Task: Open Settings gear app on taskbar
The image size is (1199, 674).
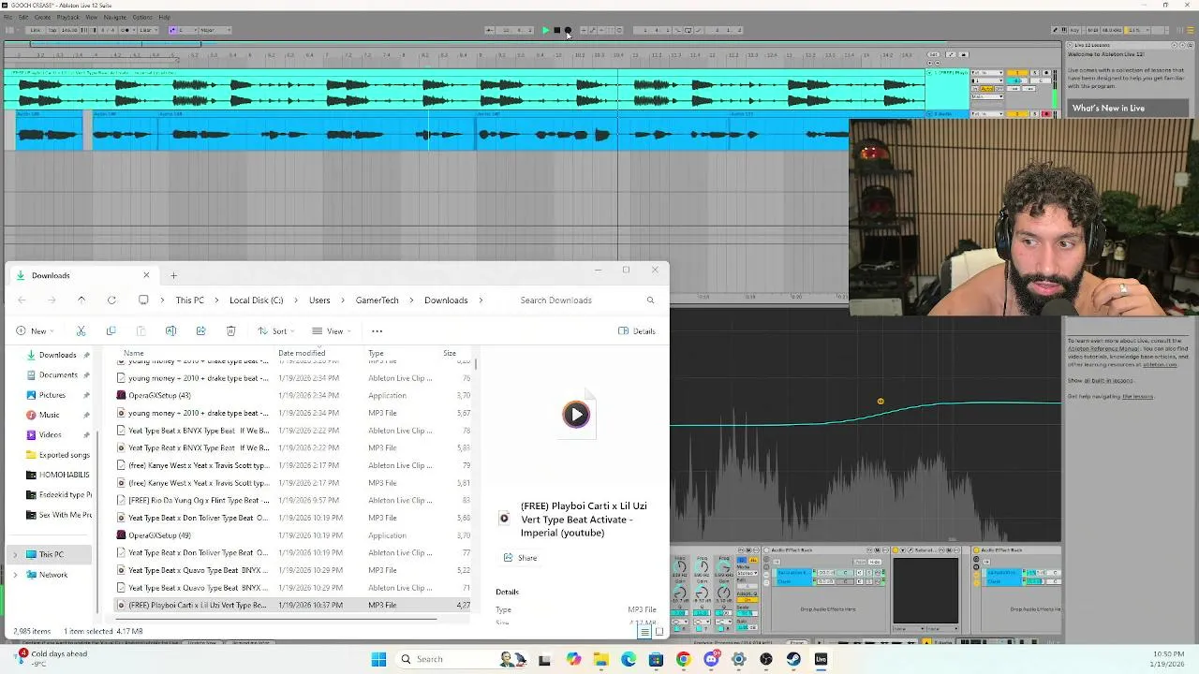Action: [x=738, y=659]
